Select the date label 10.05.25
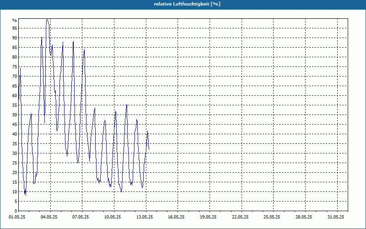366x229 pixels. pyautogui.click(x=113, y=217)
